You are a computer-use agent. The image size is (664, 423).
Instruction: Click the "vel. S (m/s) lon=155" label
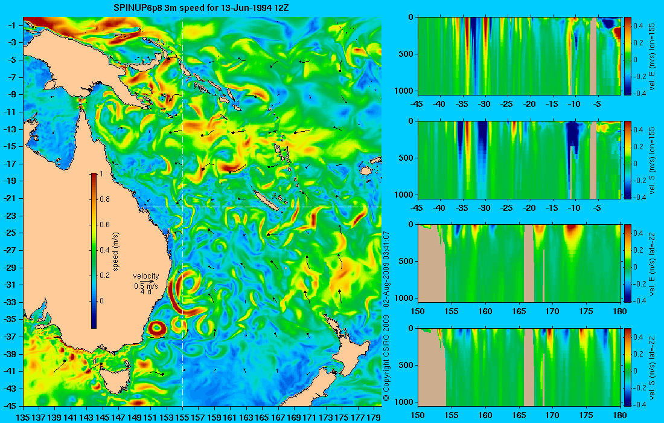pyautogui.click(x=653, y=160)
